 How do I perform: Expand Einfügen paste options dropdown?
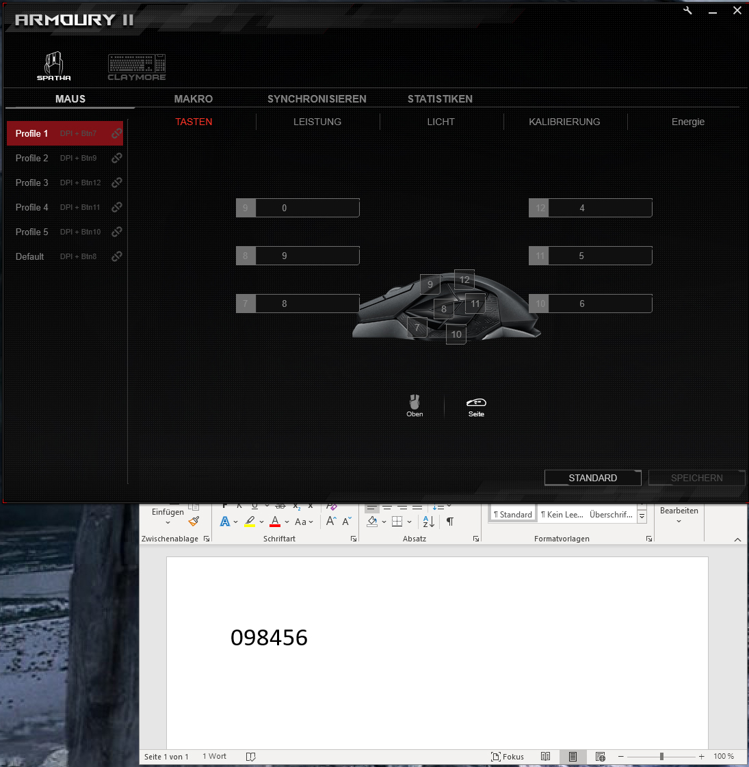tap(168, 523)
